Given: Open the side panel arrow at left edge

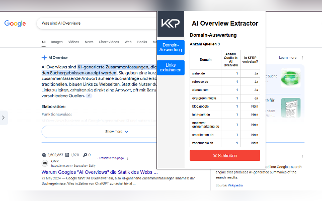Looking at the screenshot, I should pos(4,118).
